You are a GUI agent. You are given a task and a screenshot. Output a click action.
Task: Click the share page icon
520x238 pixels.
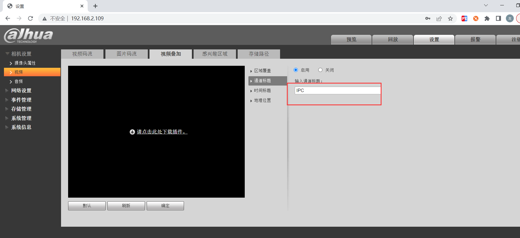(x=439, y=19)
